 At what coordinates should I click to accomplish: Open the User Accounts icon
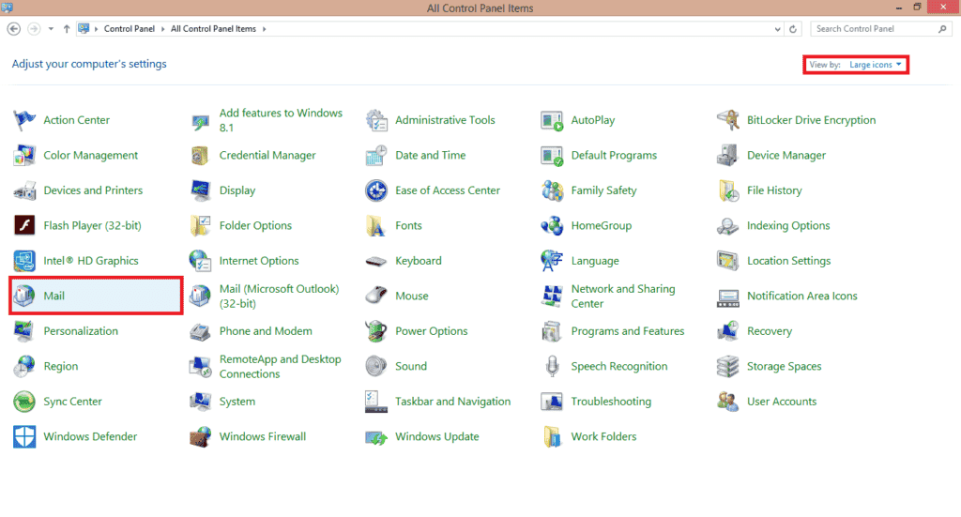click(x=728, y=402)
